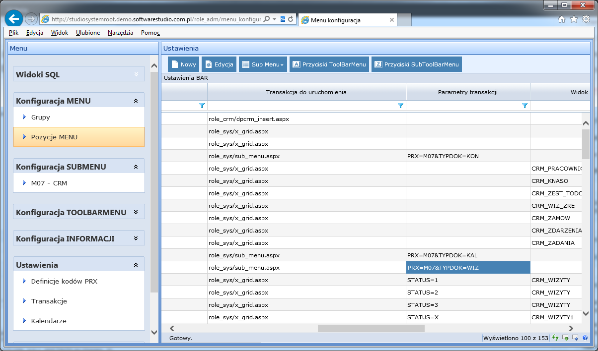598x351 pixels.
Task: Open Kalendarze in the sidebar
Action: point(79,321)
